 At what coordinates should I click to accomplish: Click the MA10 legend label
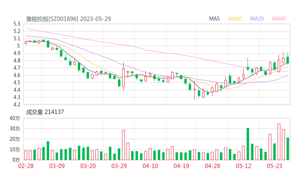235,19
